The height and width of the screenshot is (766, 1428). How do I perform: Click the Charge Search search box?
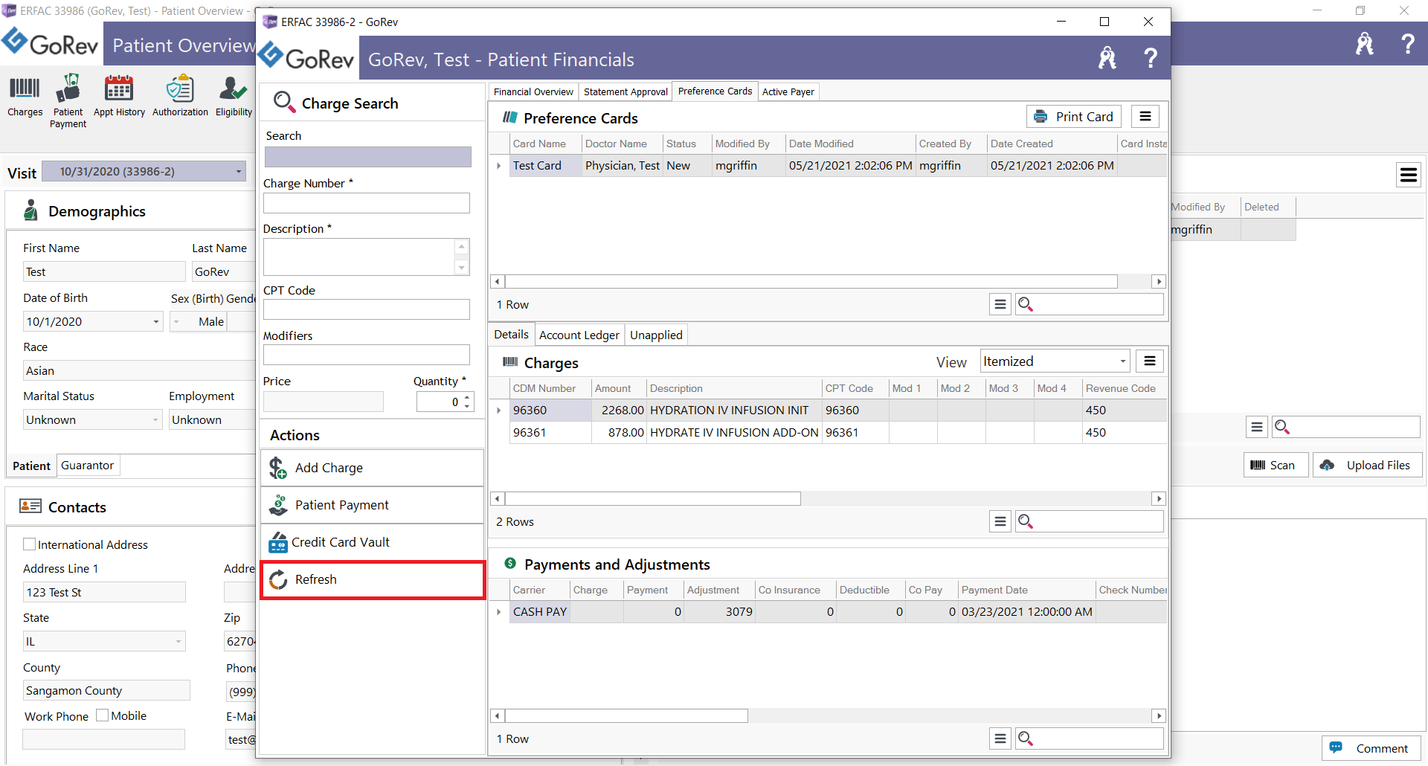(x=368, y=157)
